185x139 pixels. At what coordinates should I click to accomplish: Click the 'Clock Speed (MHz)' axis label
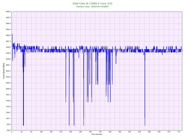4,71
